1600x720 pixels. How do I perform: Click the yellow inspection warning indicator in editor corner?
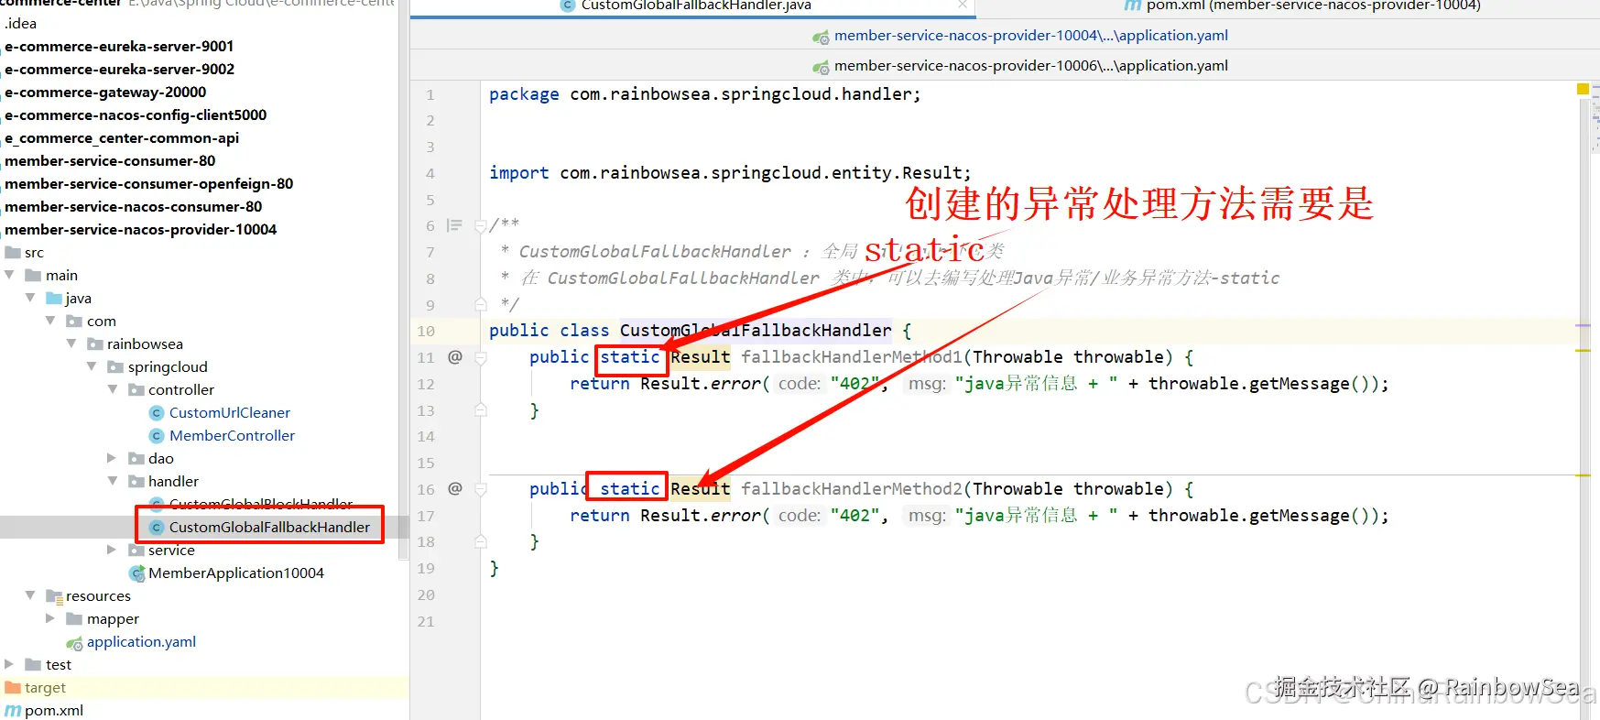1583,89
